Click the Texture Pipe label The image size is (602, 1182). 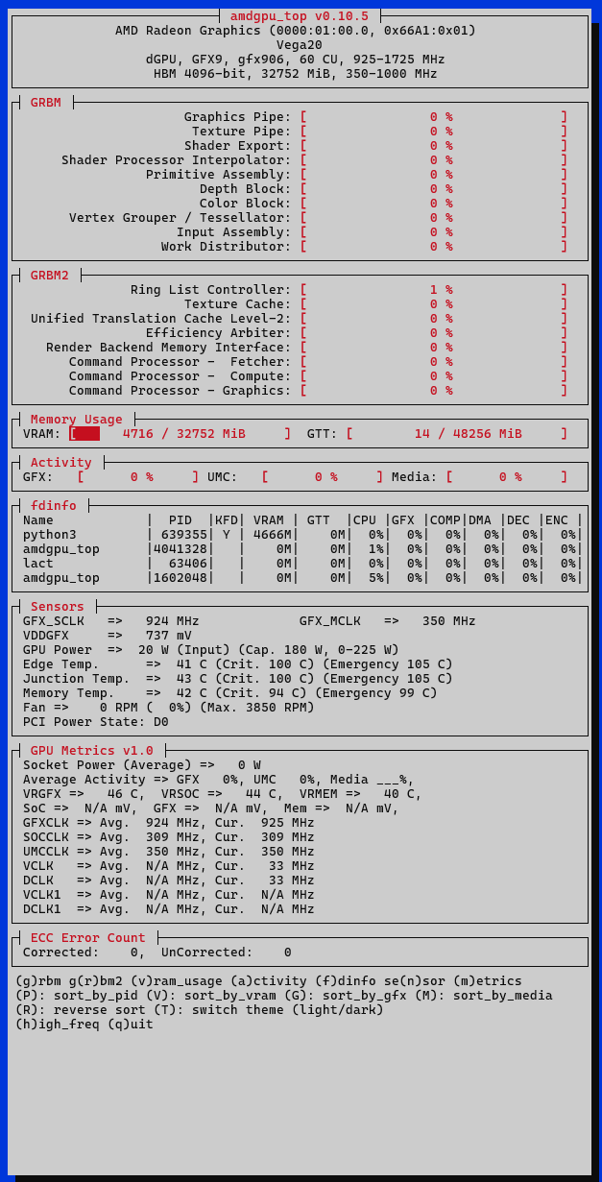pos(242,131)
